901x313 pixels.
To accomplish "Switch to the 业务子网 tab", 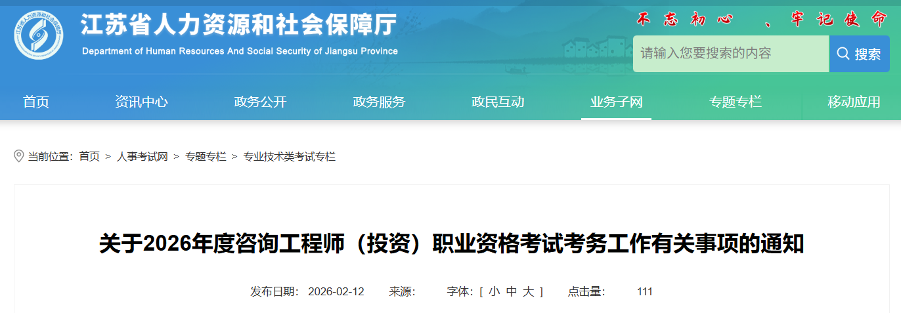I will click(x=616, y=102).
